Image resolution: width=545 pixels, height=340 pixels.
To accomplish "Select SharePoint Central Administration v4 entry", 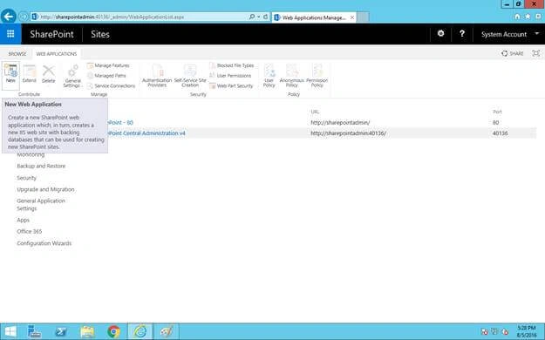I will click(146, 133).
